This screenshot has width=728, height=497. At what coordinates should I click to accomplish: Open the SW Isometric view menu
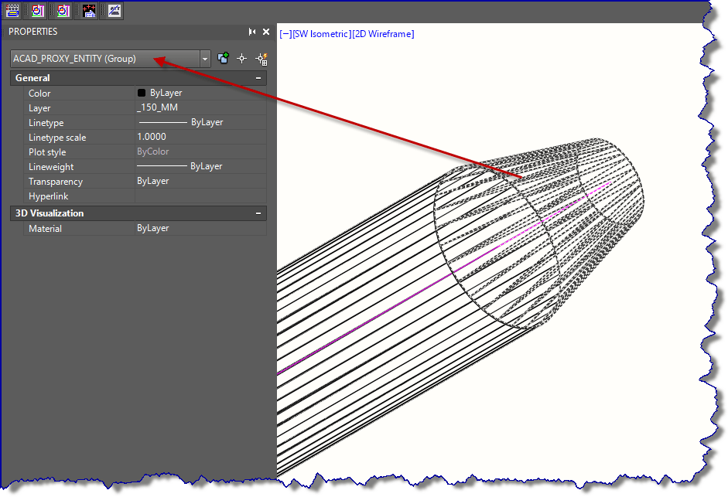coord(322,34)
